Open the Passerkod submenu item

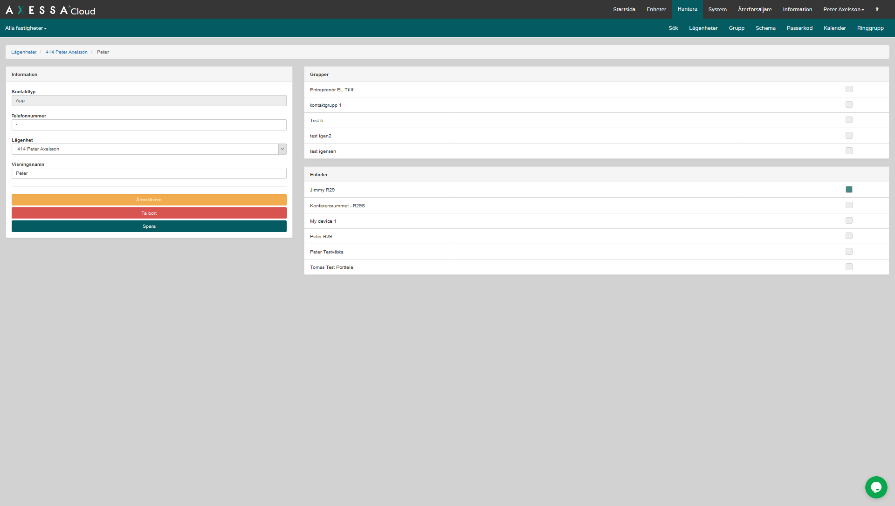799,28
